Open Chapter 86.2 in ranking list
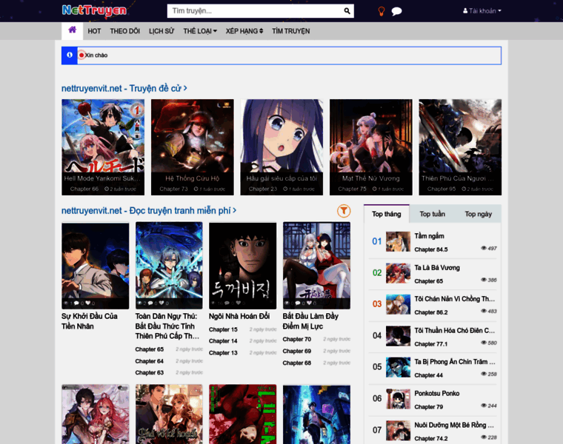The width and height of the screenshot is (563, 444). coord(431,312)
